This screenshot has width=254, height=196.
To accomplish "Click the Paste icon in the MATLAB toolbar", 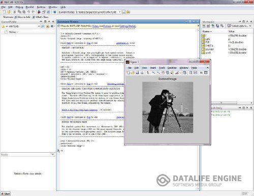I will point(24,12).
